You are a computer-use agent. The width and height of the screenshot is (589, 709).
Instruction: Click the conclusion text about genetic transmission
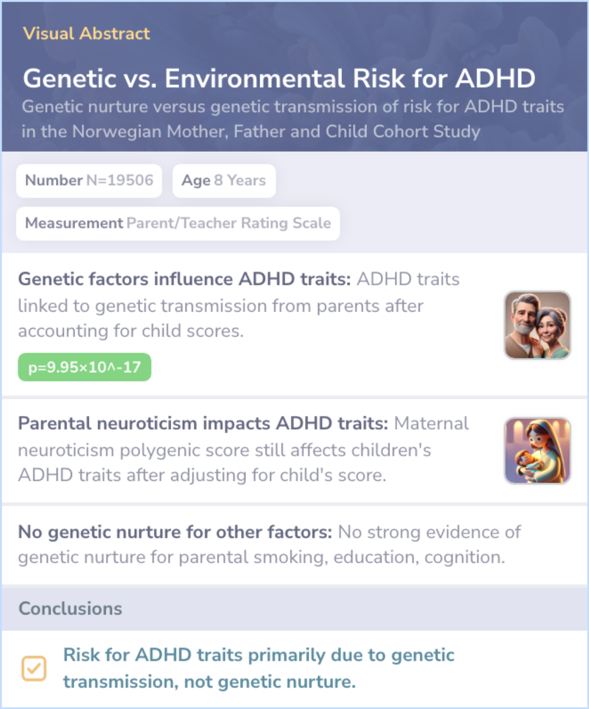[259, 668]
